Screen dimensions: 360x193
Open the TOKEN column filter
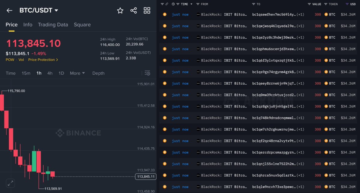pyautogui.click(x=326, y=4)
